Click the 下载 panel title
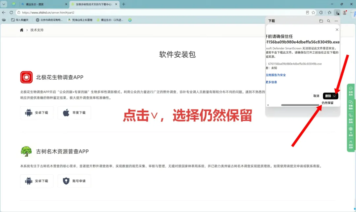 [272, 21]
